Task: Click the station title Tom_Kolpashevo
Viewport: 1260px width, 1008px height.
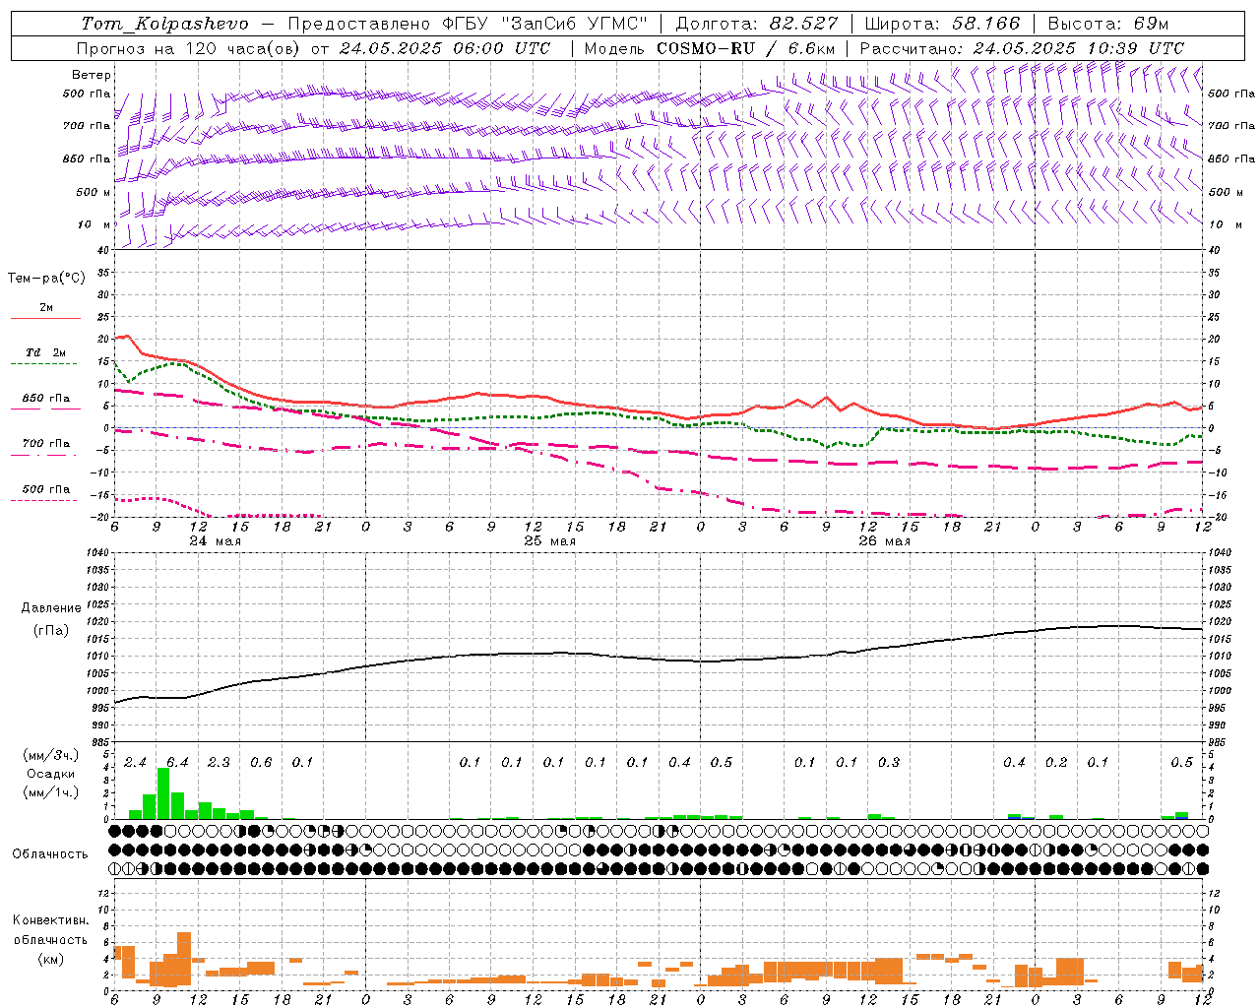Action: pyautogui.click(x=165, y=24)
